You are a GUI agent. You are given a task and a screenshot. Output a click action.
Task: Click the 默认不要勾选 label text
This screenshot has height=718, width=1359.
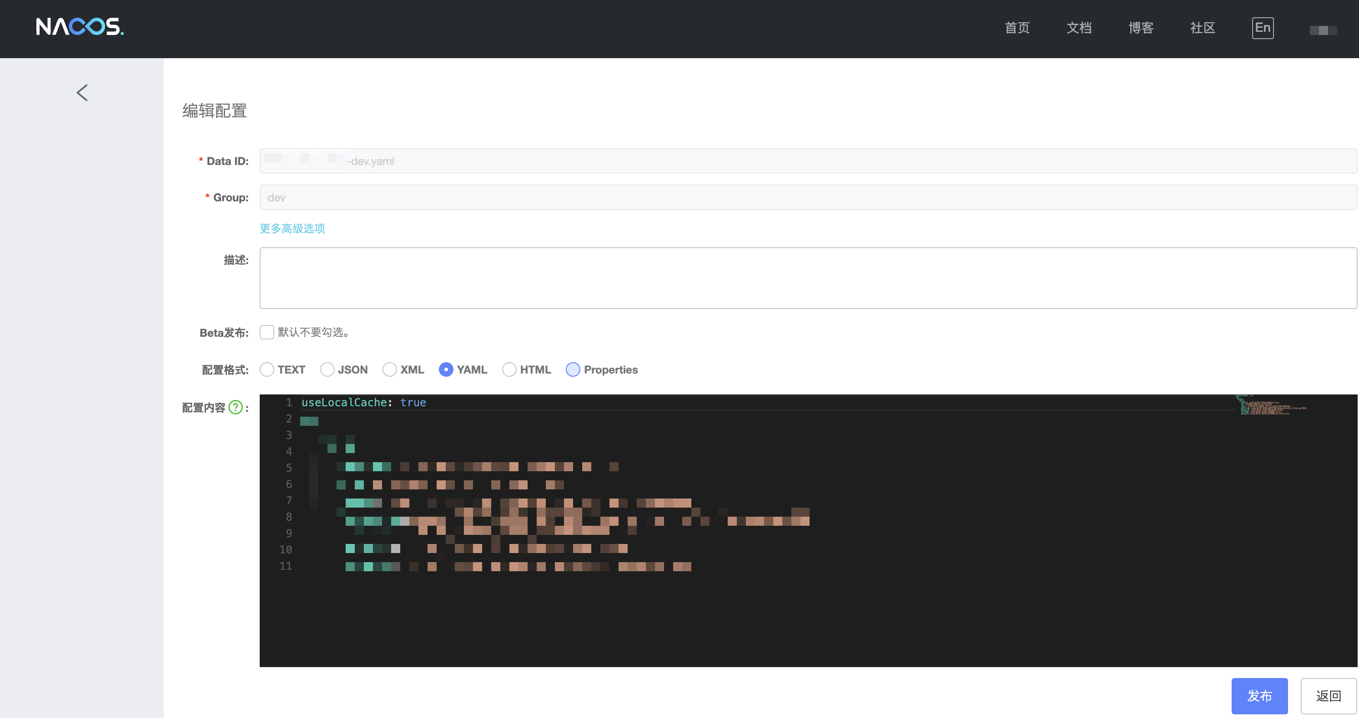[313, 332]
